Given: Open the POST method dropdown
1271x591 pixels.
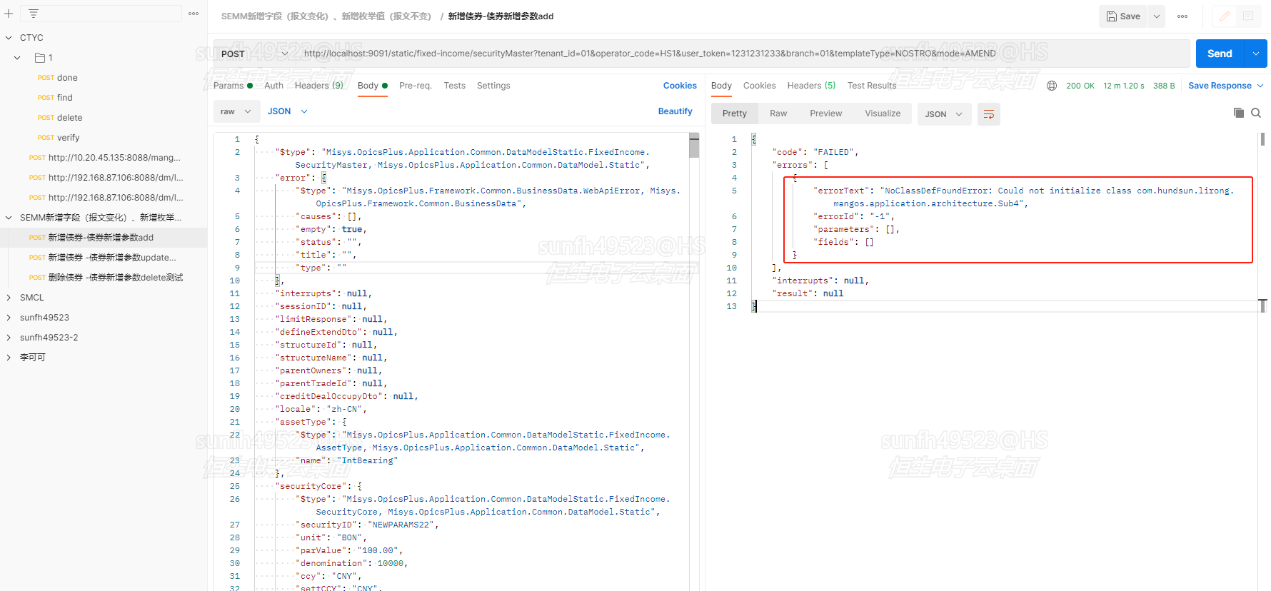Looking at the screenshot, I should [253, 54].
